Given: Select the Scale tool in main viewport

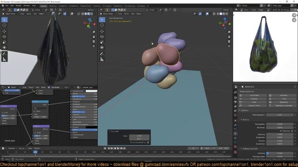Looking at the screenshot, I should pos(102,42).
